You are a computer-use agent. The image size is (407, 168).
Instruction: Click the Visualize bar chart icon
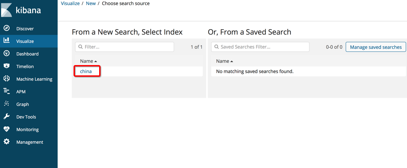click(7, 41)
